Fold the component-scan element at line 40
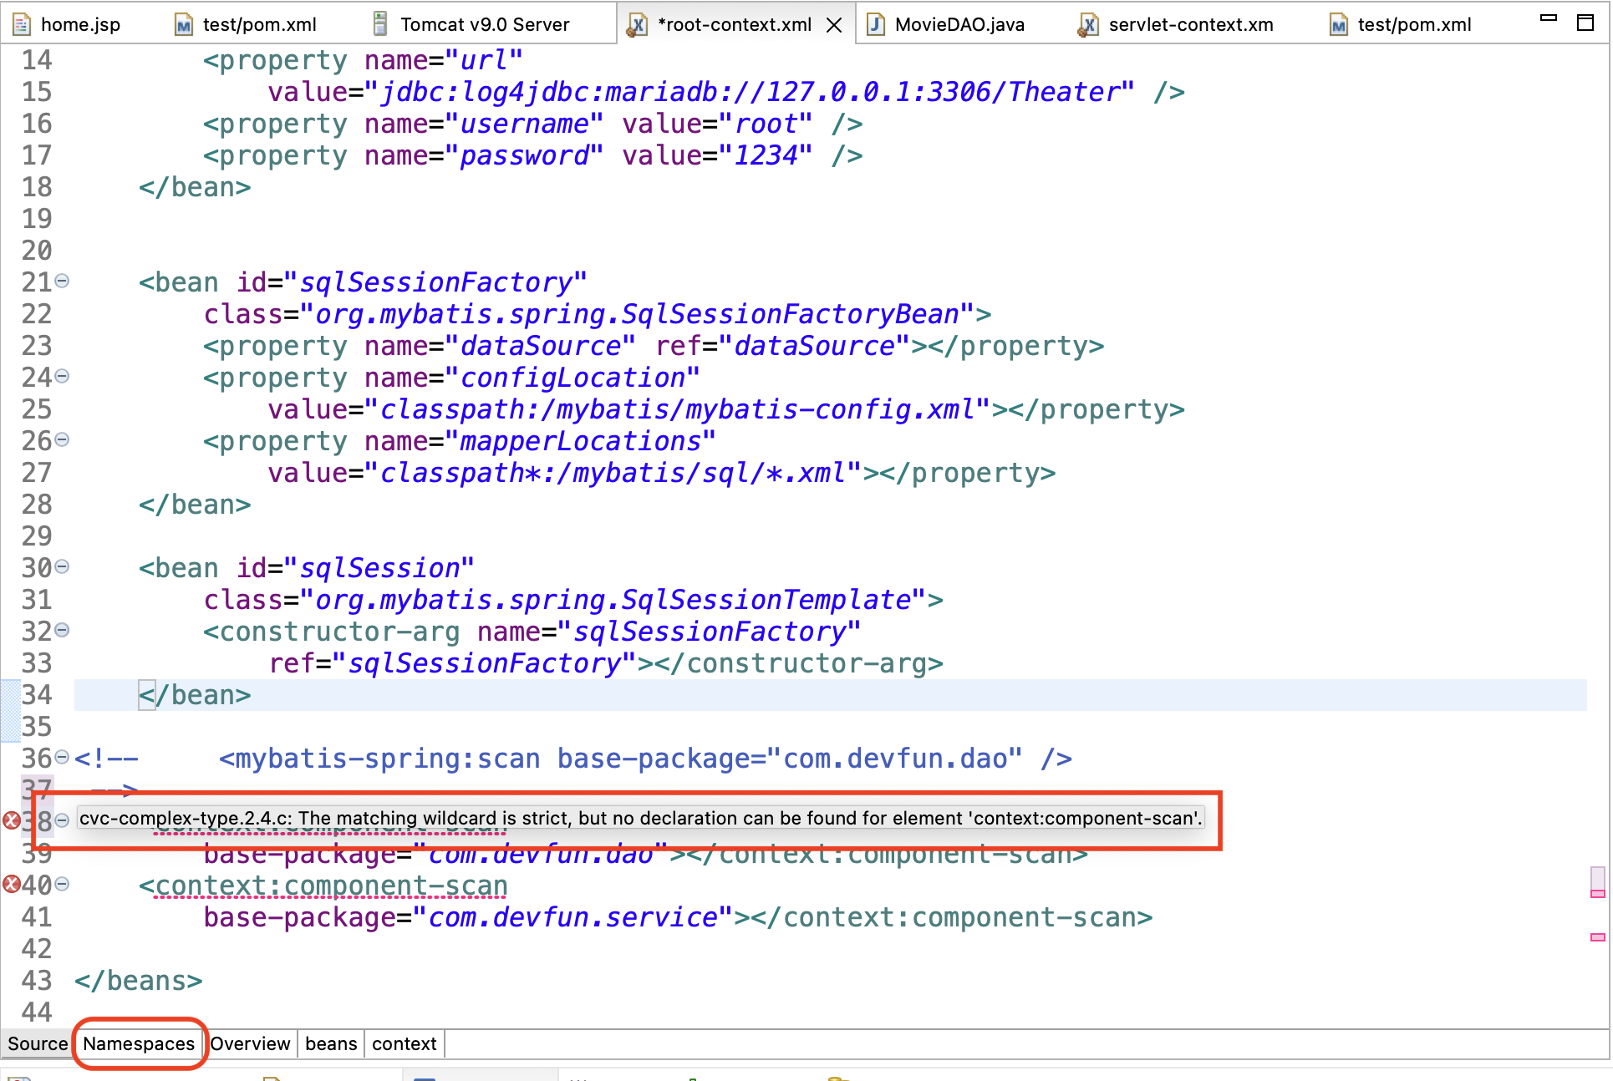Screen dimensions: 1613x1081 tap(62, 884)
